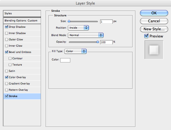The image size is (171, 130).
Task: Enable the Satin effect checkbox
Action: (7, 71)
